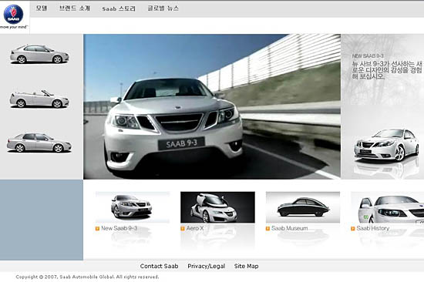Open the 글로벌 뉴스 menu
This screenshot has width=424, height=282.
163,8
